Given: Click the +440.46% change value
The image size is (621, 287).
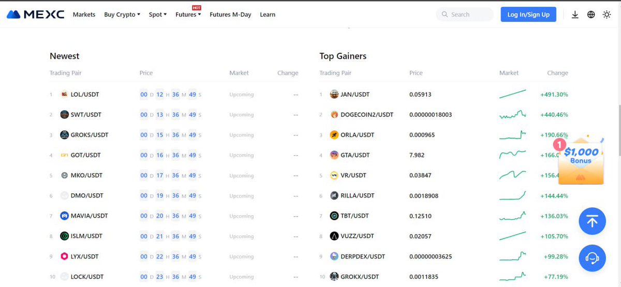Looking at the screenshot, I should tap(554, 115).
